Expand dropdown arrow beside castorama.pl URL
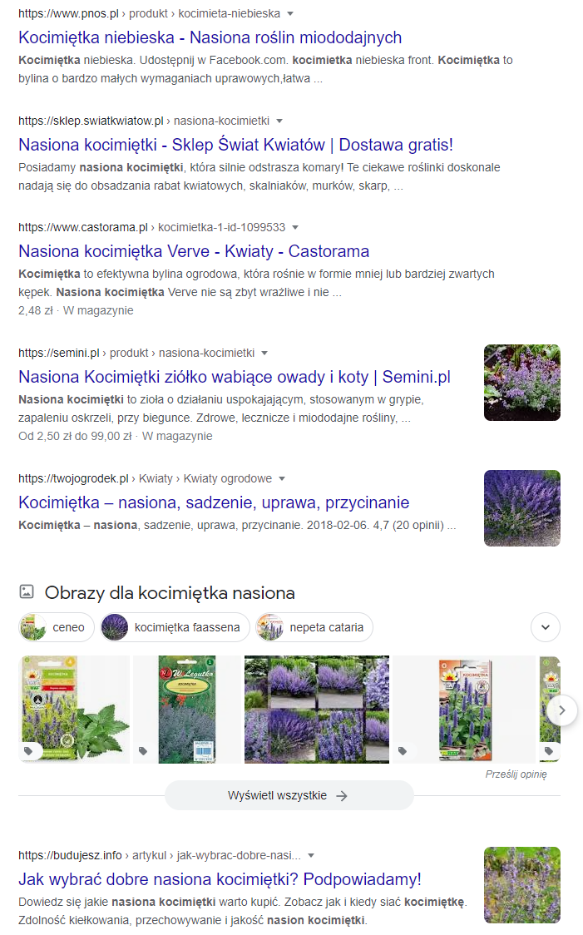Viewport: 583px width, 935px height. pos(295,228)
